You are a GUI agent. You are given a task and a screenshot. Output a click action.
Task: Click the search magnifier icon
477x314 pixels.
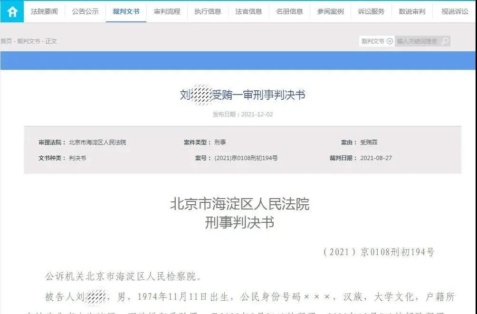445,41
